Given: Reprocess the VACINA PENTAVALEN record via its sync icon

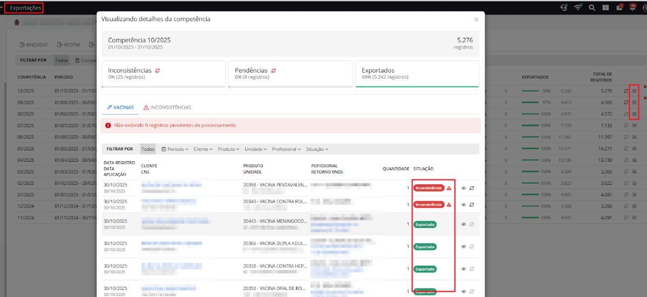Looking at the screenshot, I should coord(472,188).
